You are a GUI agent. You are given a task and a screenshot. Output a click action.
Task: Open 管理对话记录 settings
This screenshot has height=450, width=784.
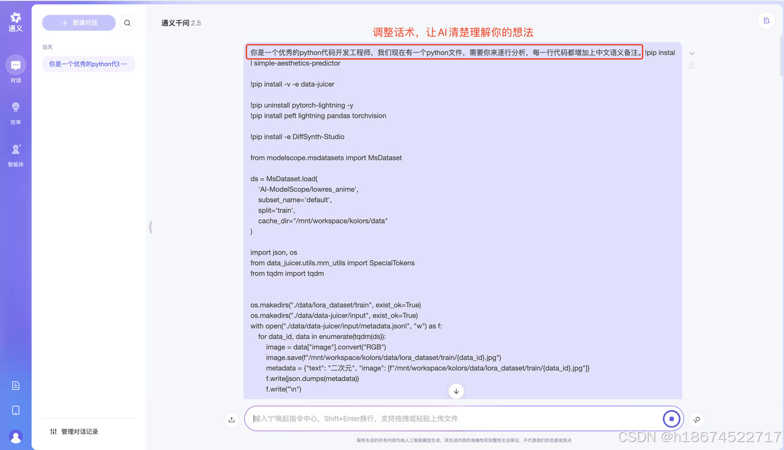pos(74,432)
